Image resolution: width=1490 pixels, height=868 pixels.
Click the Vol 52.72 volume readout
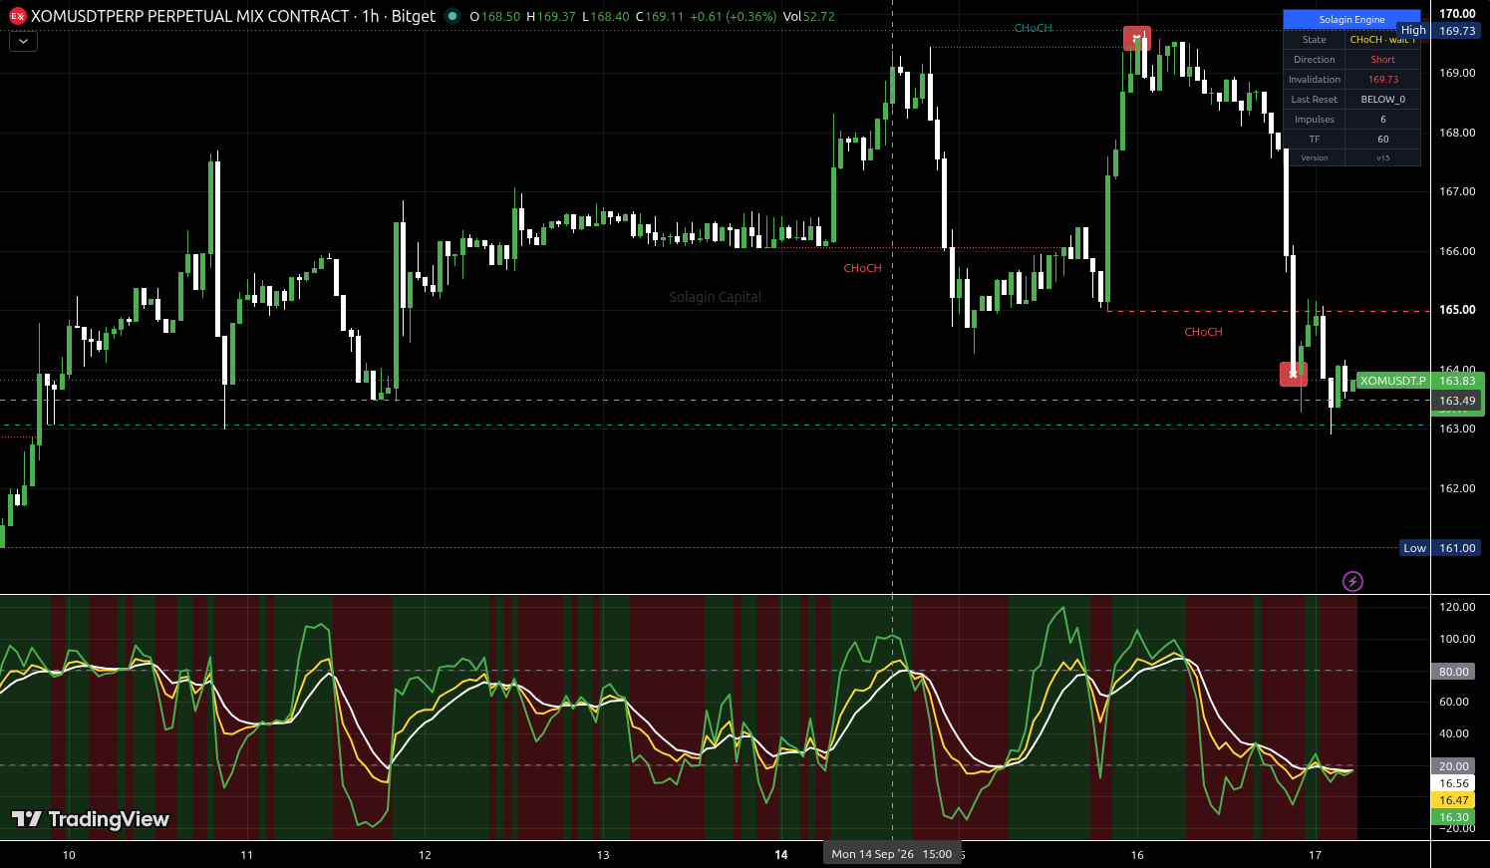click(808, 17)
